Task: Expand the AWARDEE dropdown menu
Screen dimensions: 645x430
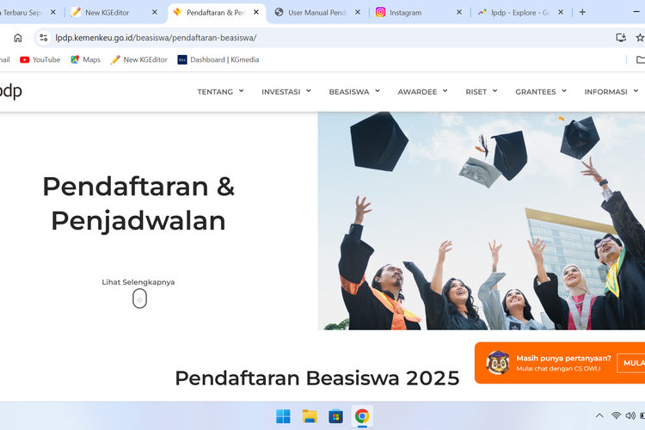Action: [x=422, y=92]
